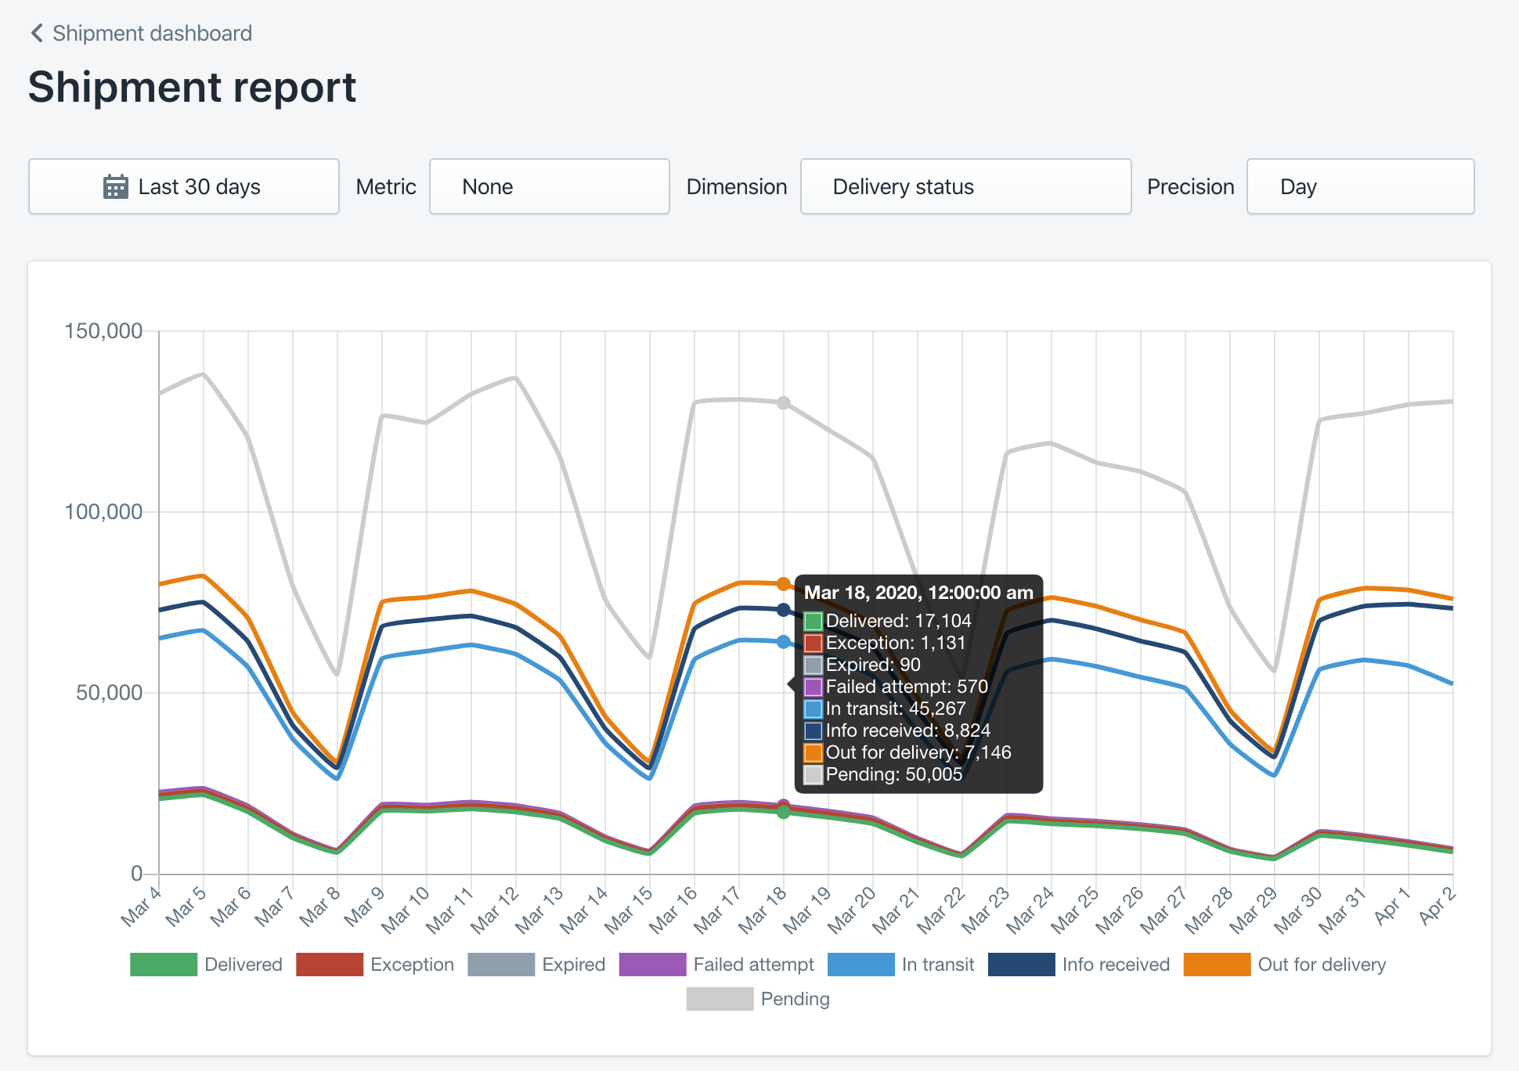
Task: Click the In transit point on Mar 18
Action: tap(783, 642)
